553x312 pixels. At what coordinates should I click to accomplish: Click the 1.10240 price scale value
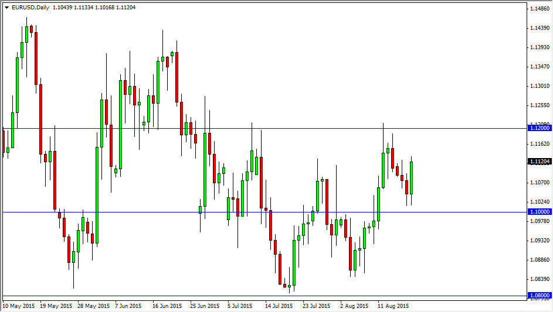tap(540, 202)
